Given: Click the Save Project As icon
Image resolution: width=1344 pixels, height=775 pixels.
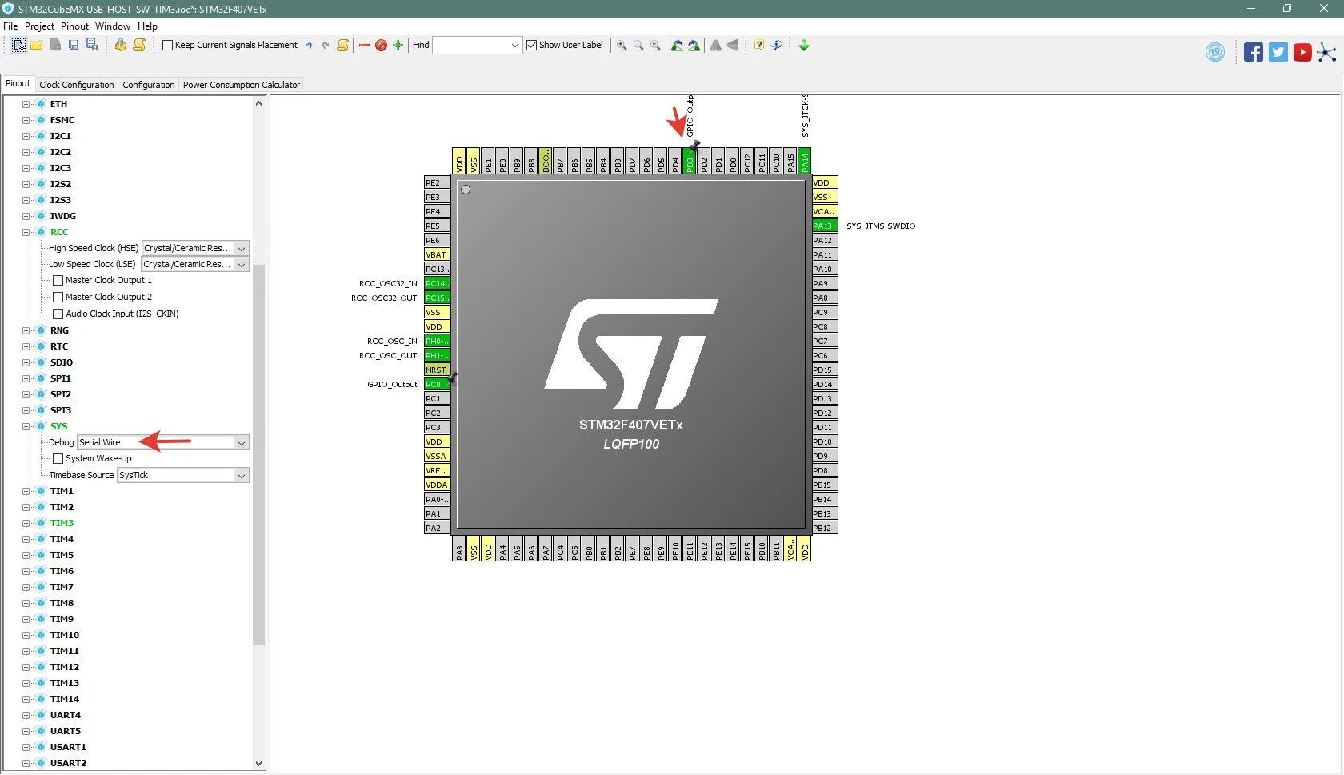Looking at the screenshot, I should (91, 45).
